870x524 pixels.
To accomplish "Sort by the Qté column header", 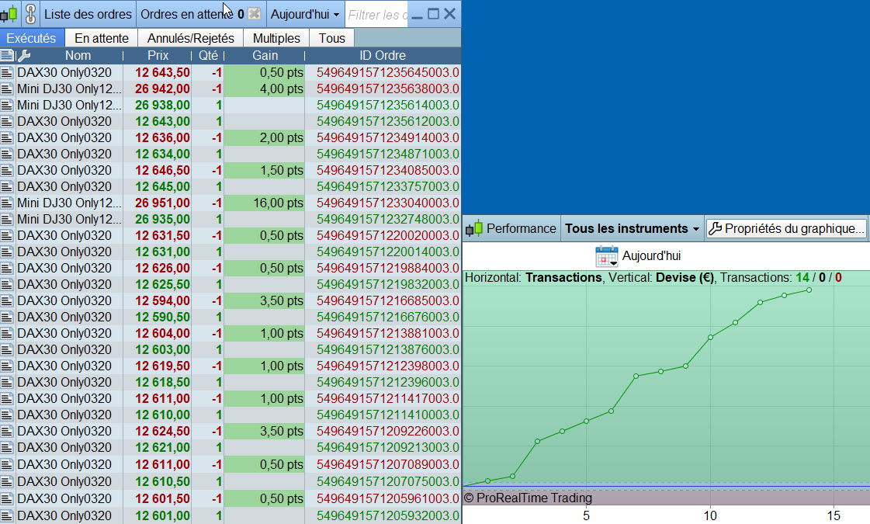I will [x=208, y=55].
